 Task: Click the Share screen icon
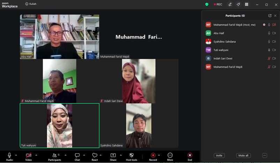click(113, 155)
